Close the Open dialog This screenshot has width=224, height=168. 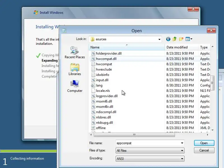(x=211, y=30)
